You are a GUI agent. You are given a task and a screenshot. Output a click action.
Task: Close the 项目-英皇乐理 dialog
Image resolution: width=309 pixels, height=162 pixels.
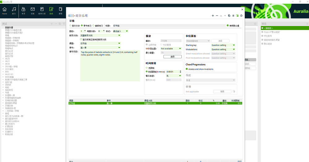click(x=242, y=9)
